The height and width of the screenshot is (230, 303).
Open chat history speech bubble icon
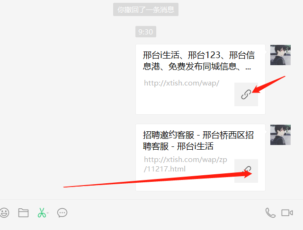pyautogui.click(x=62, y=213)
